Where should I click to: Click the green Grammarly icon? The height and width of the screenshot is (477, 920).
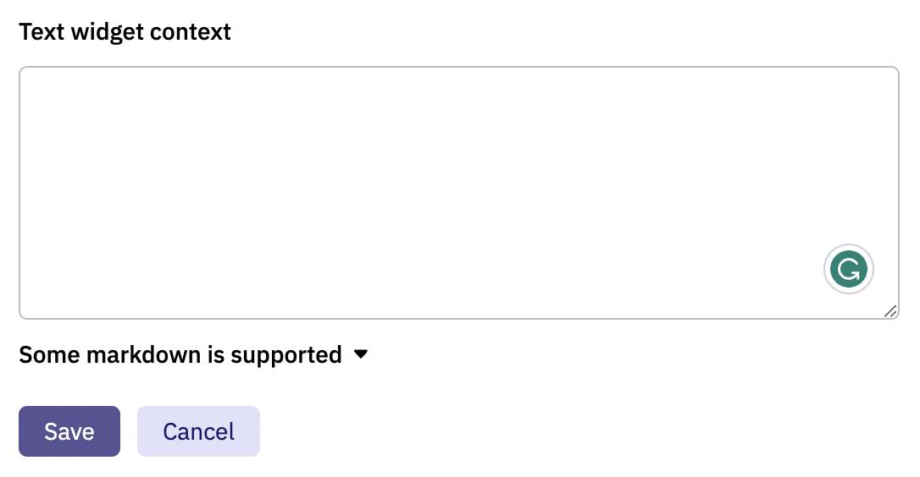coord(849,269)
